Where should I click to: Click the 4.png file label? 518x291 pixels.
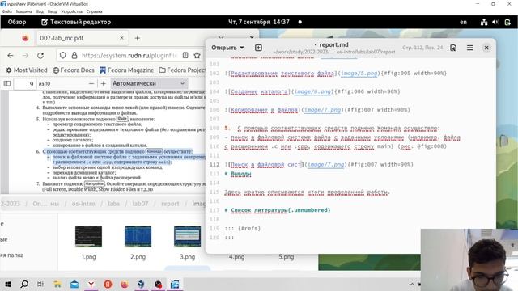click(237, 257)
